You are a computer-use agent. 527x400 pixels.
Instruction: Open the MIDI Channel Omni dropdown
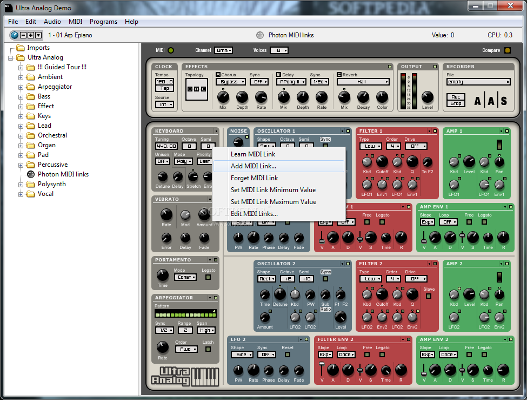pos(224,50)
